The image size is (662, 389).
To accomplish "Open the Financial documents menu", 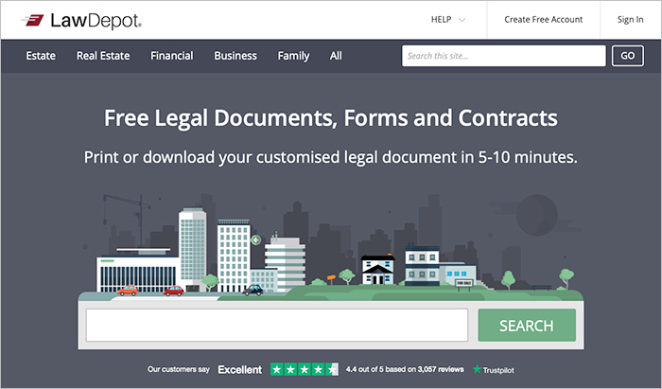I will tap(171, 56).
